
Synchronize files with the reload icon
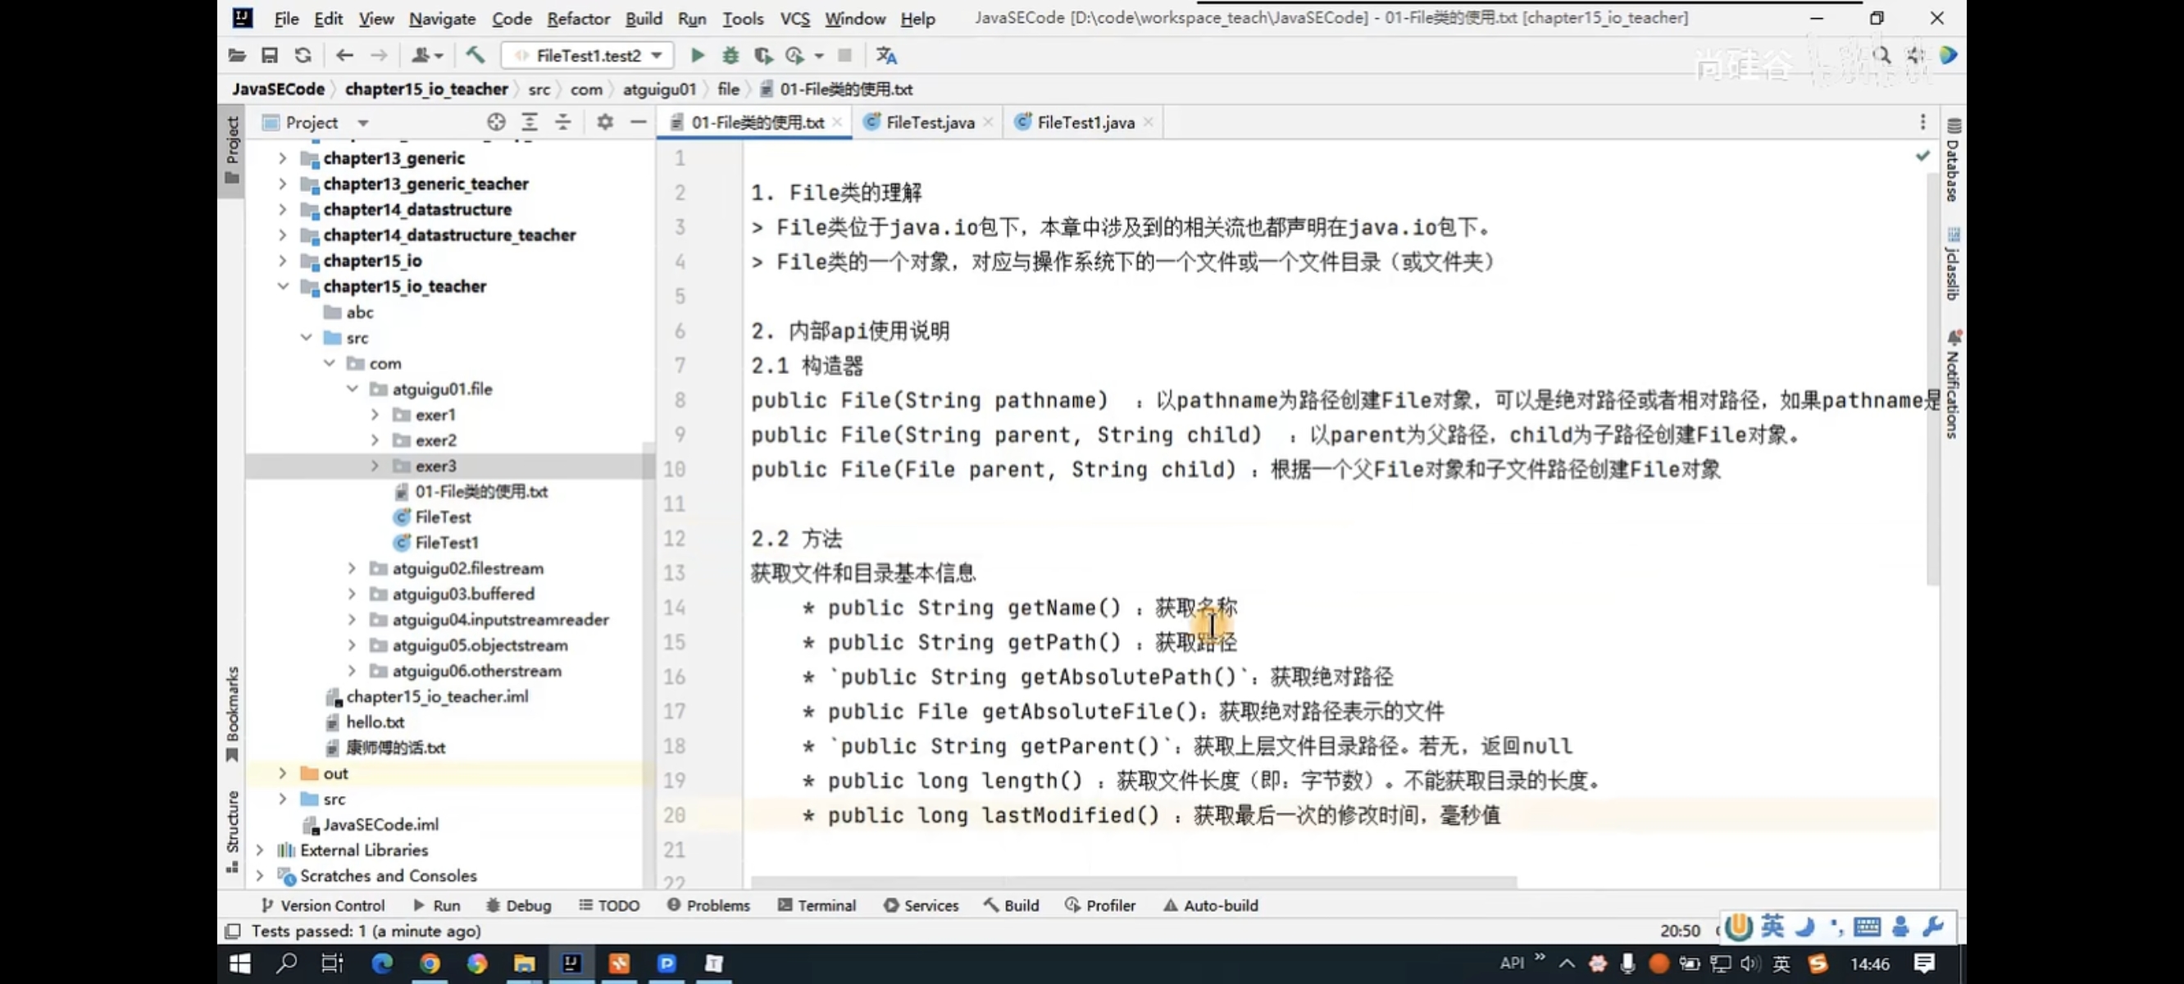303,55
